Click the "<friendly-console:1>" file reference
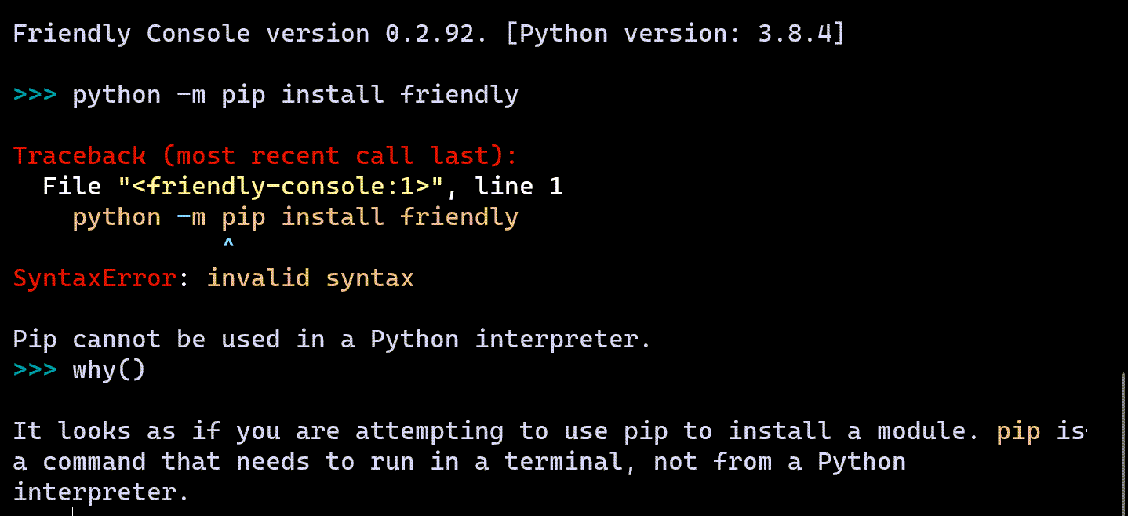 [x=281, y=187]
